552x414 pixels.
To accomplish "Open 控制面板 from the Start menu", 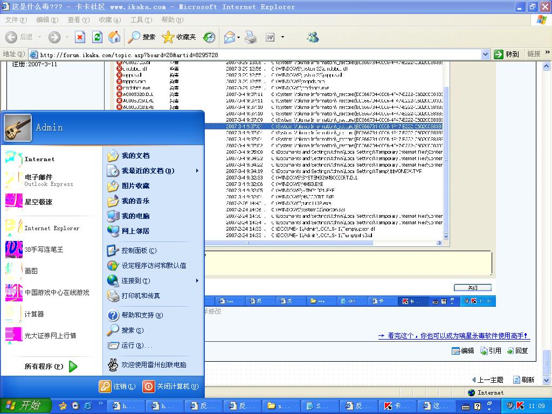I will click(x=139, y=251).
